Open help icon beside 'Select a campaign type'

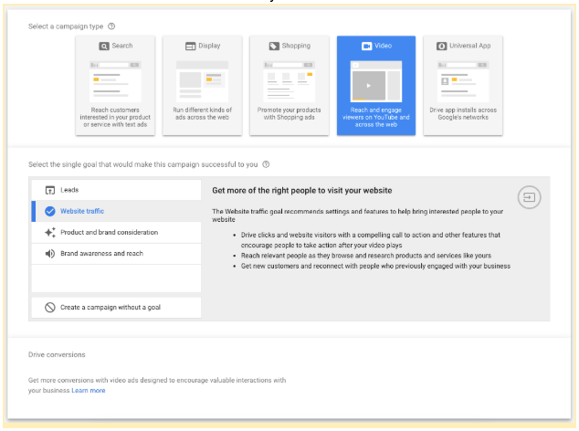tap(111, 26)
